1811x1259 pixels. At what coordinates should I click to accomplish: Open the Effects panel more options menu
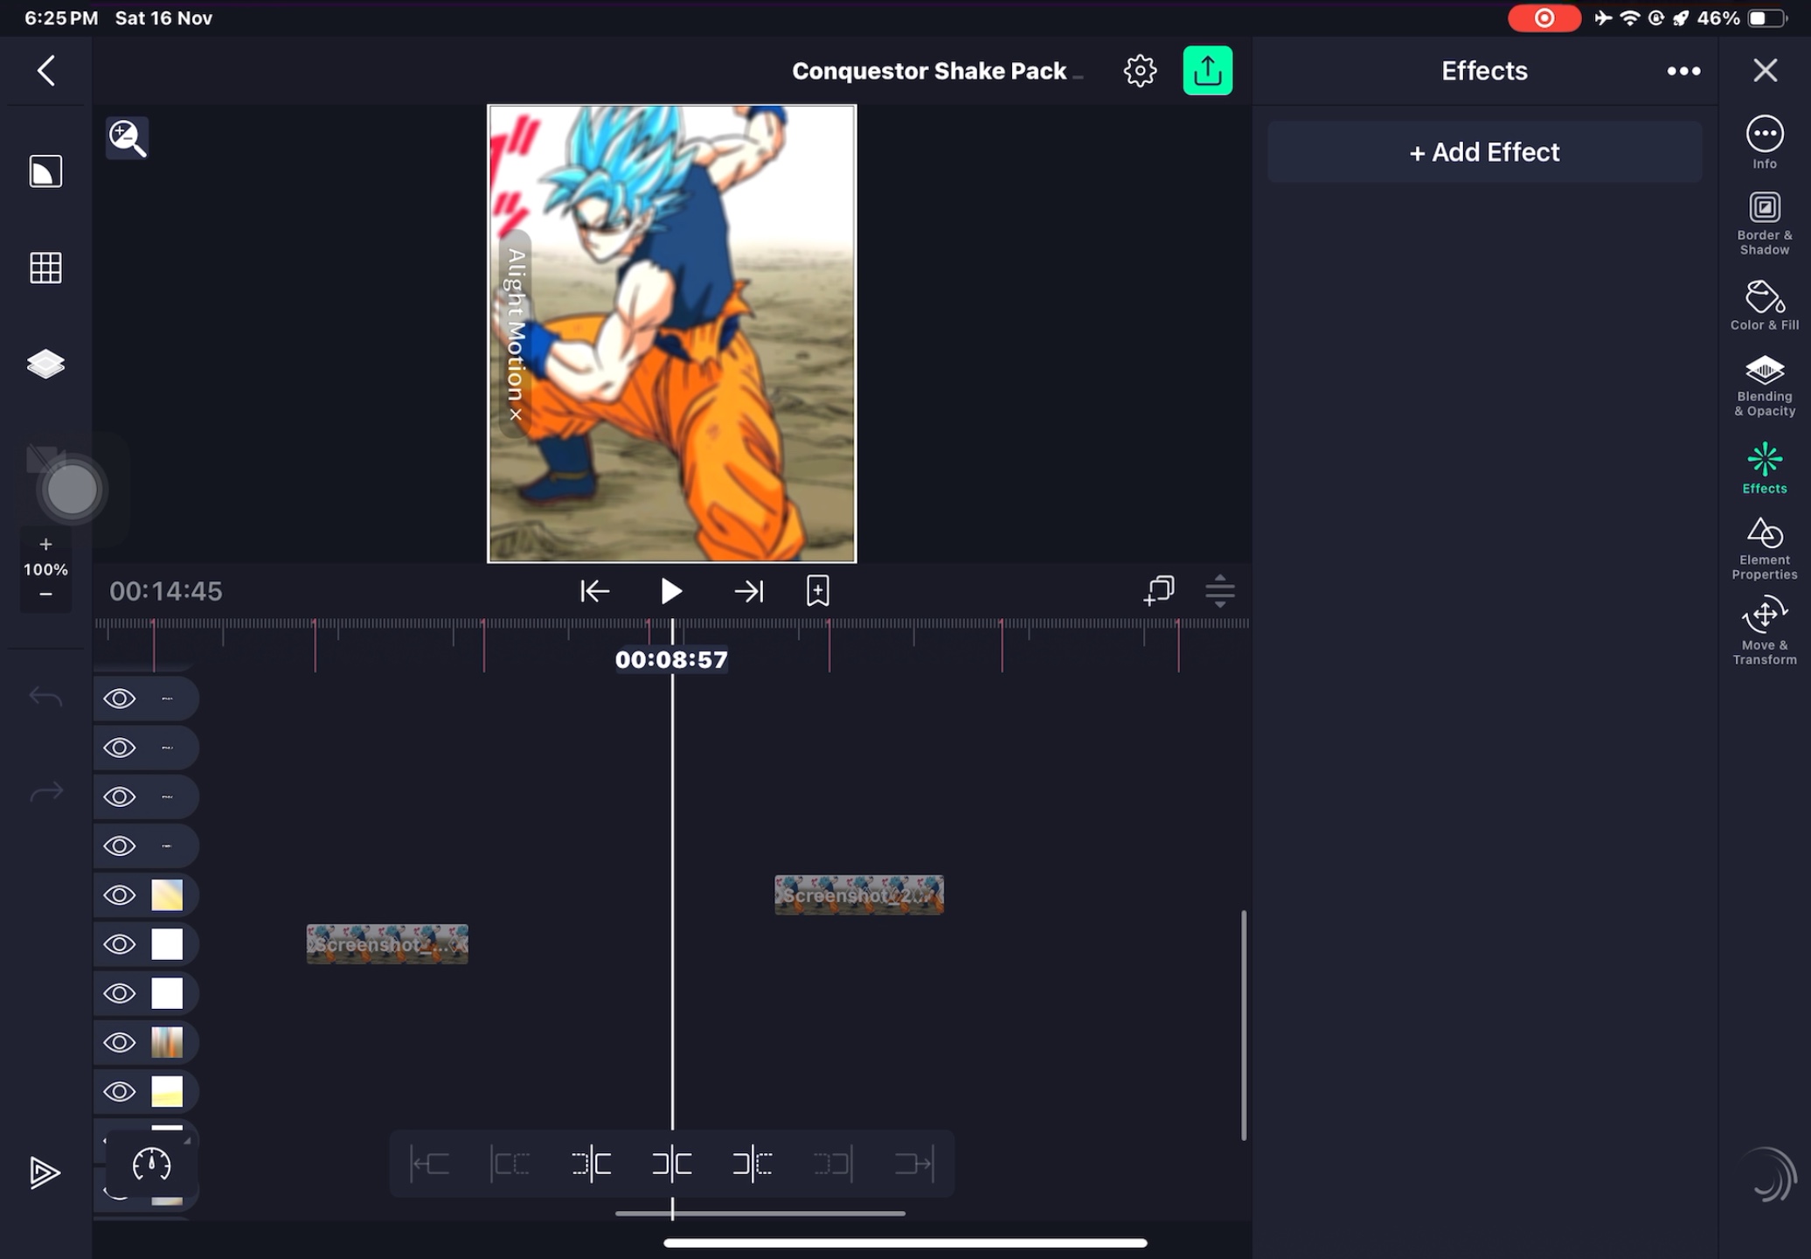point(1683,71)
